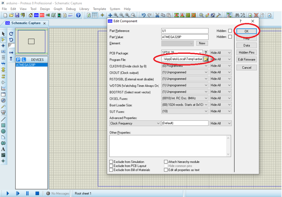This screenshot has height=197, width=282.
Task: Click the Part Value input field
Action: [185, 37]
